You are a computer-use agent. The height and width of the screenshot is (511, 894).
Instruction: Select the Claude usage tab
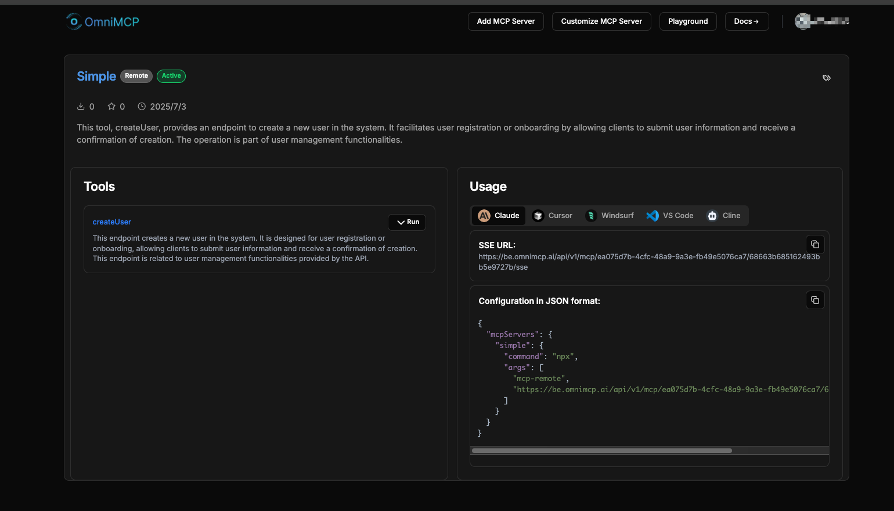(499, 216)
